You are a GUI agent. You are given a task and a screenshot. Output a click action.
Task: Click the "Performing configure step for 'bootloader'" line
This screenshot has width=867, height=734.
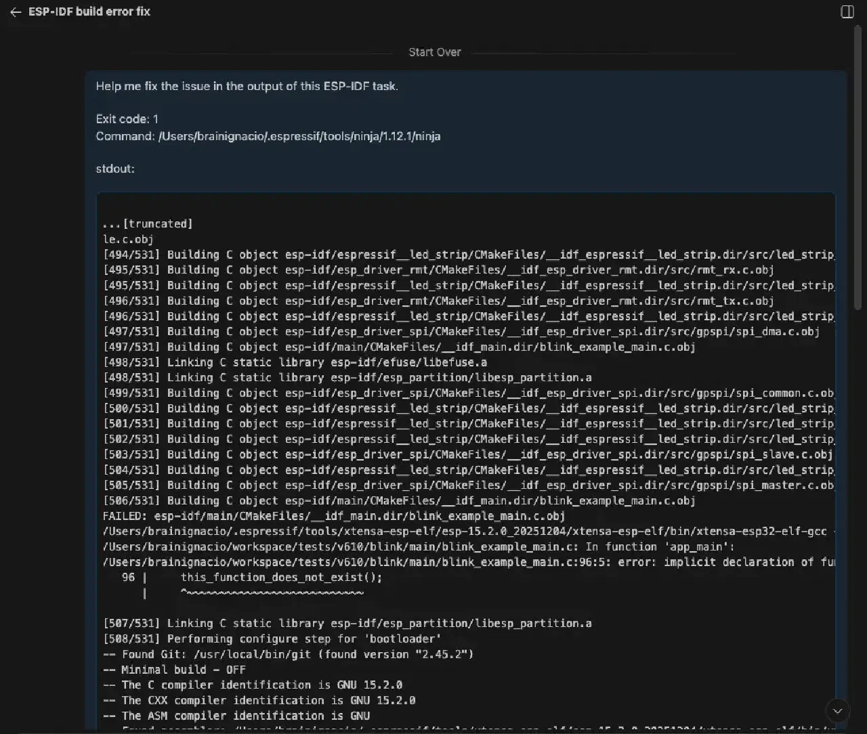click(272, 639)
